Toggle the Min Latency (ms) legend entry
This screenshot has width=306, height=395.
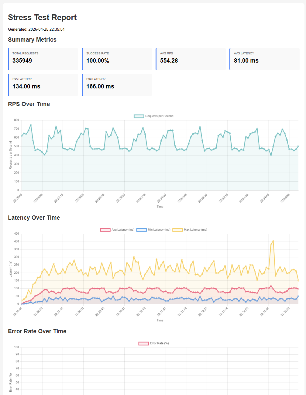[153, 230]
